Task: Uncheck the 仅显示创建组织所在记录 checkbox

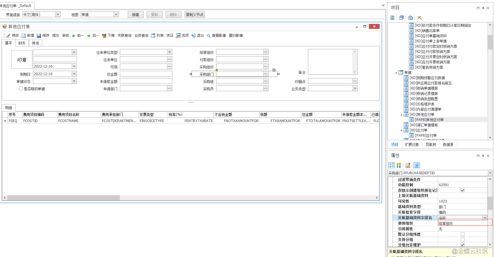Action: 463,190
